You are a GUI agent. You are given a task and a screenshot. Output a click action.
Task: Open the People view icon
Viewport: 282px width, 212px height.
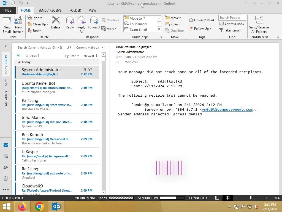pyautogui.click(x=6, y=167)
